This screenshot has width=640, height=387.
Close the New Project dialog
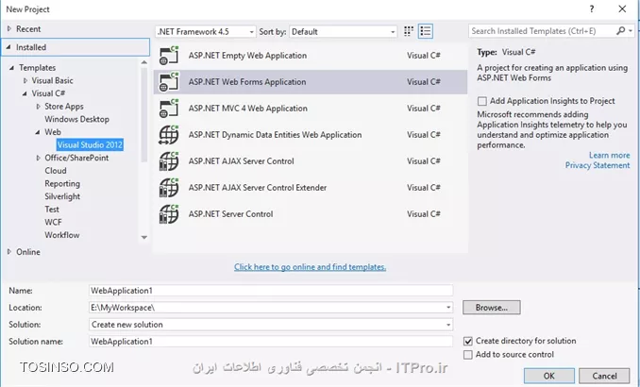pos(622,9)
